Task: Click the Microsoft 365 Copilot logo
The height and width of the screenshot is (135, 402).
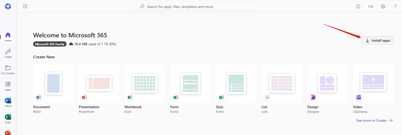Action: 8,6
